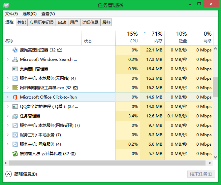Expand 服务主机: 本地服务 (7) group
This screenshot has height=185, width=221.
point(8,135)
